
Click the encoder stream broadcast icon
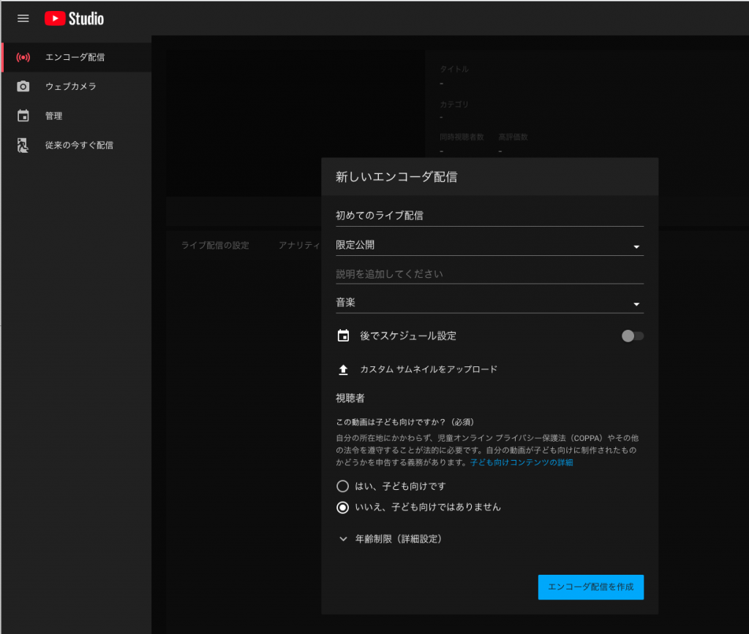23,57
